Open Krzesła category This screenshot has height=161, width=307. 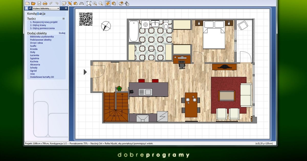34,49
